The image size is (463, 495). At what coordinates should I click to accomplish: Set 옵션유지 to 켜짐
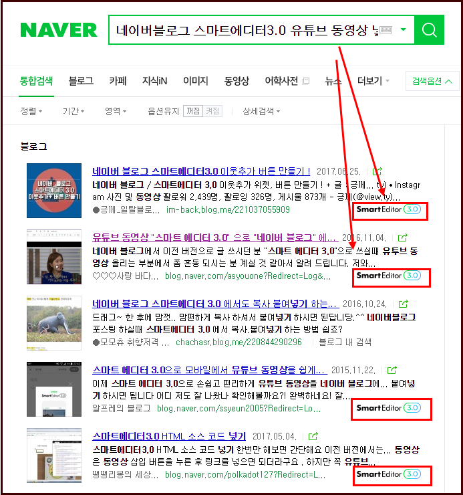212,111
